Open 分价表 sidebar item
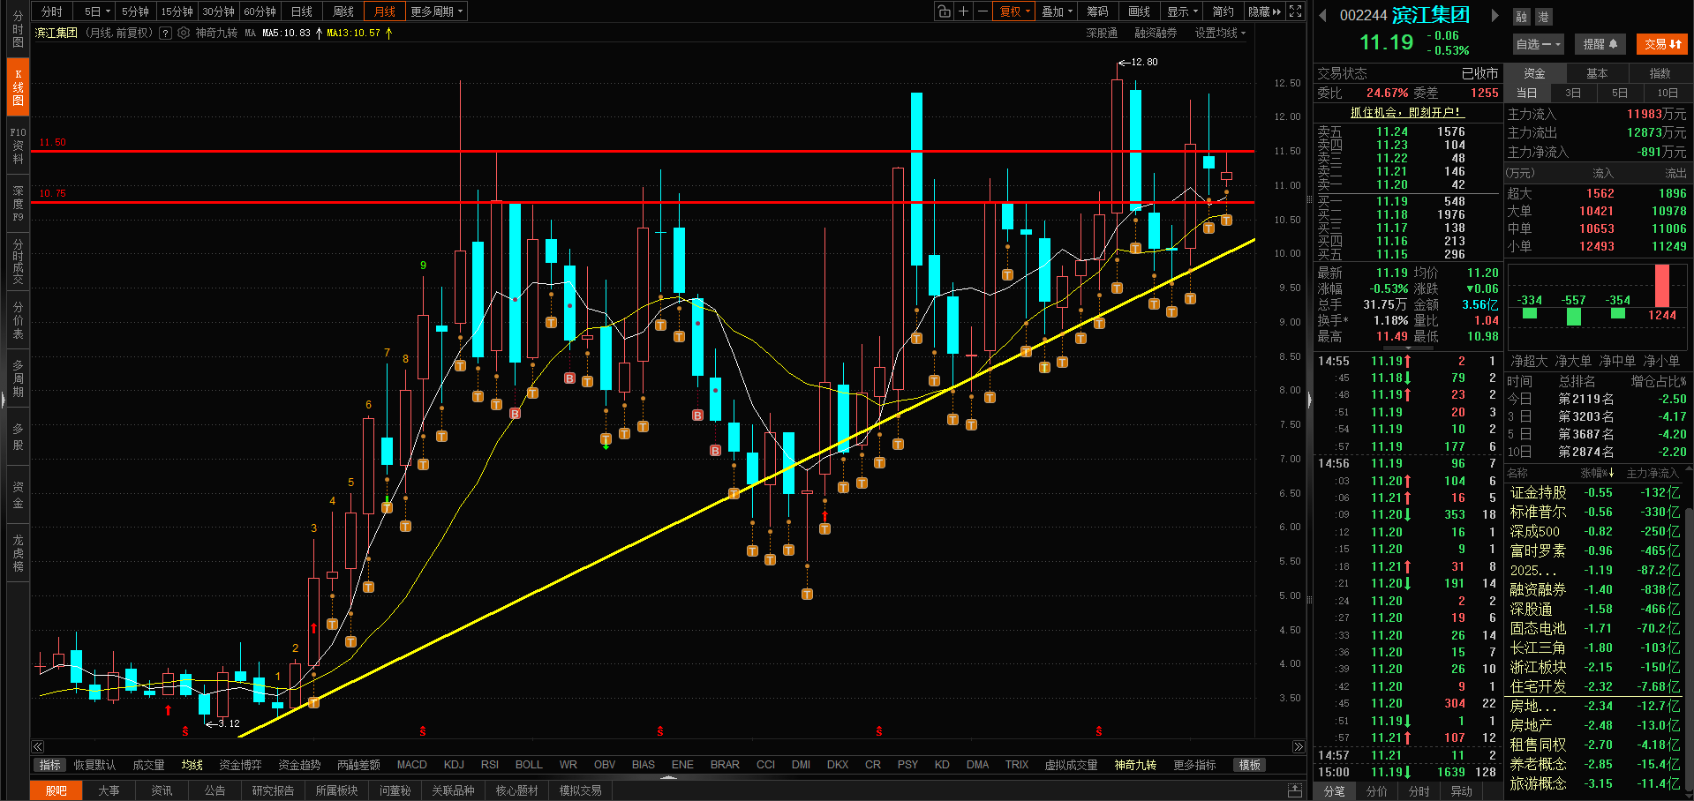 click(18, 320)
